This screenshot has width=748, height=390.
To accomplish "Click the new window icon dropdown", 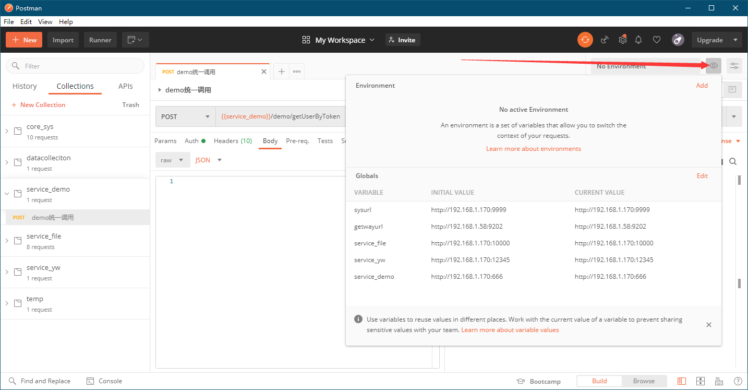I will tap(136, 40).
